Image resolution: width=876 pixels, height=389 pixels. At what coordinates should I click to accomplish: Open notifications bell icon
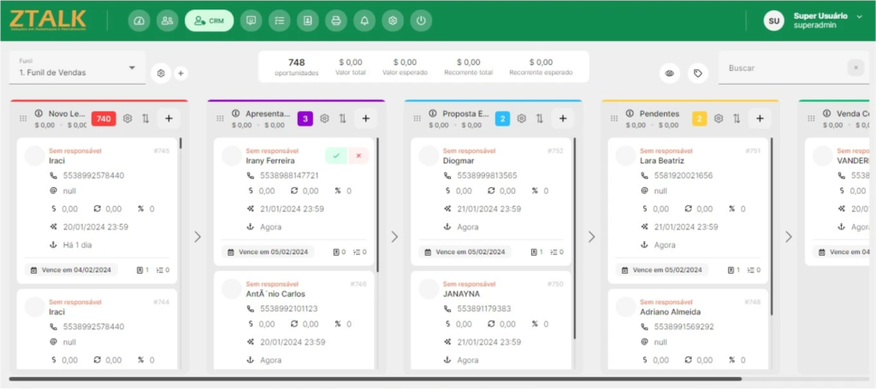coord(364,21)
